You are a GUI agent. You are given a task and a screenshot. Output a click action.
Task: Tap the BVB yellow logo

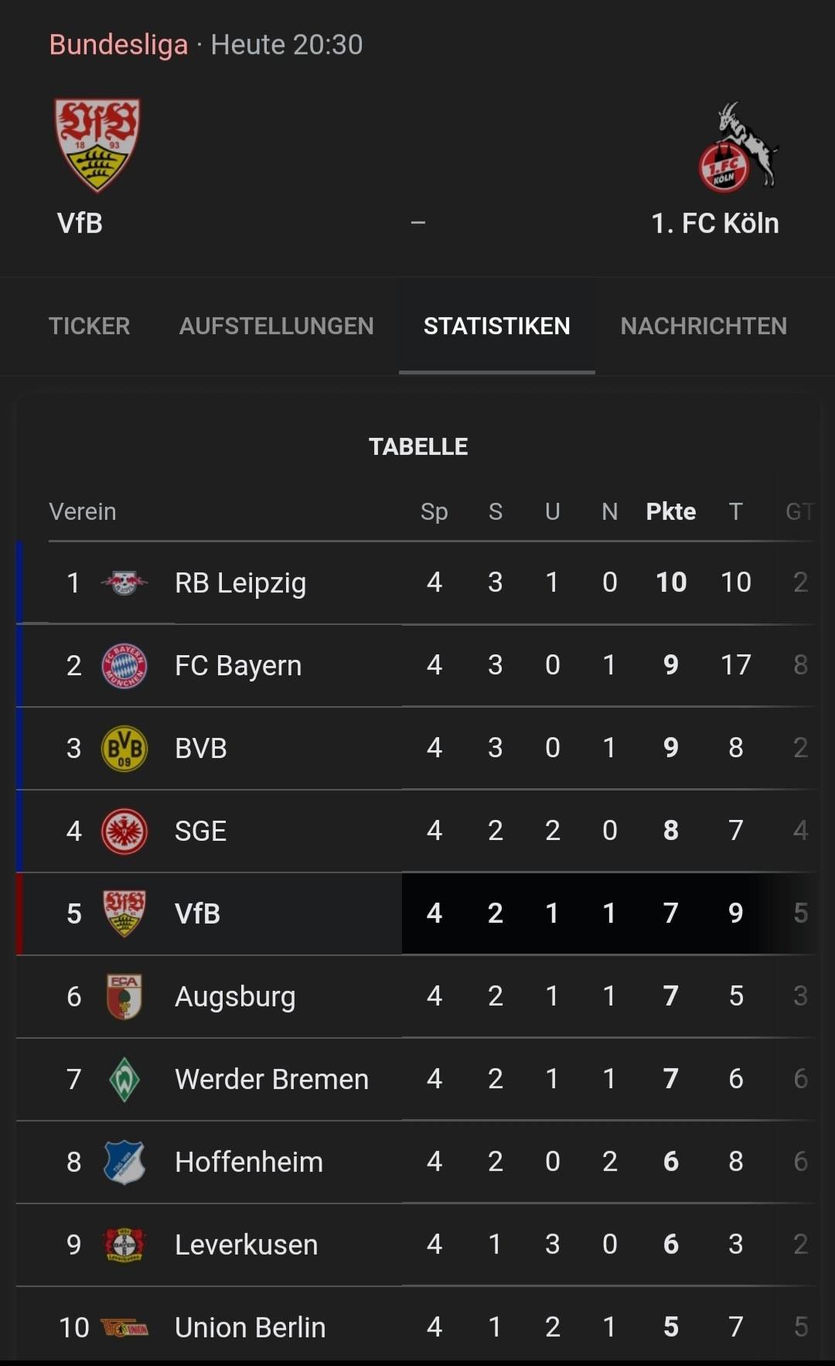124,748
